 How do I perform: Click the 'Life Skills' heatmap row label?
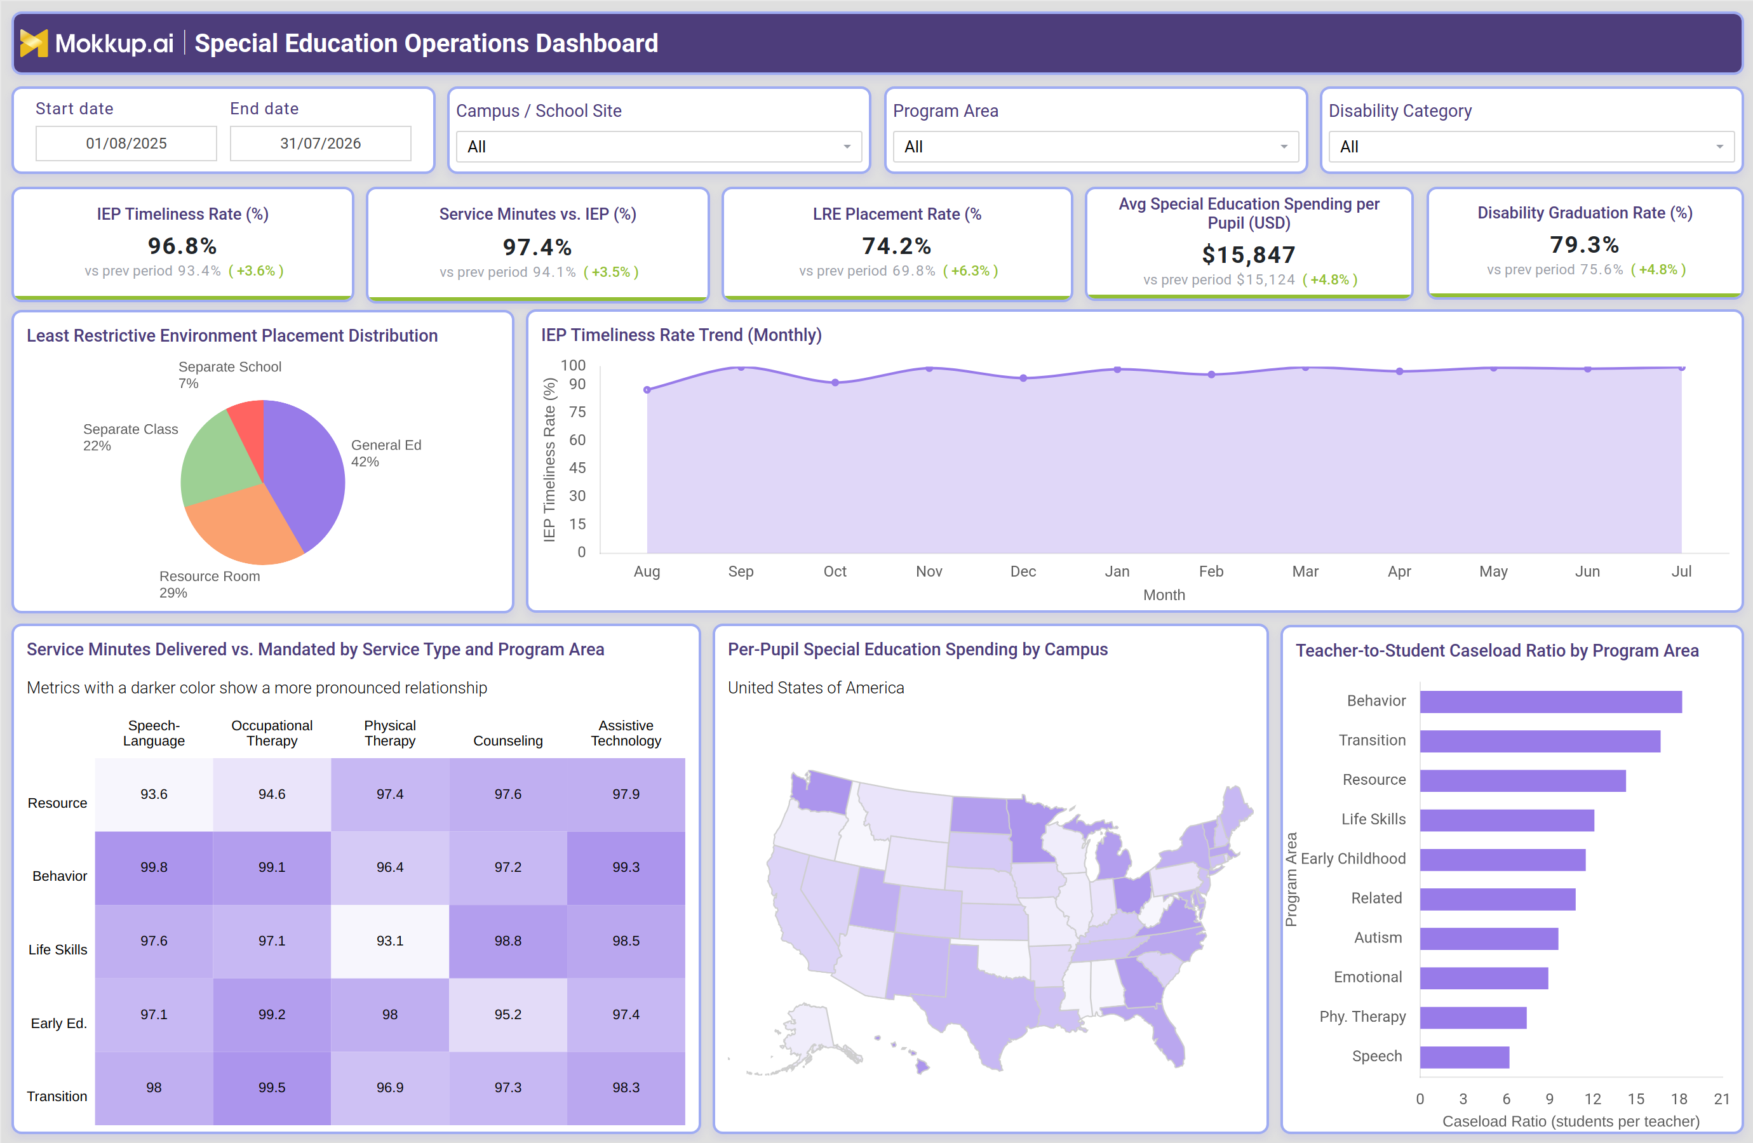point(57,949)
